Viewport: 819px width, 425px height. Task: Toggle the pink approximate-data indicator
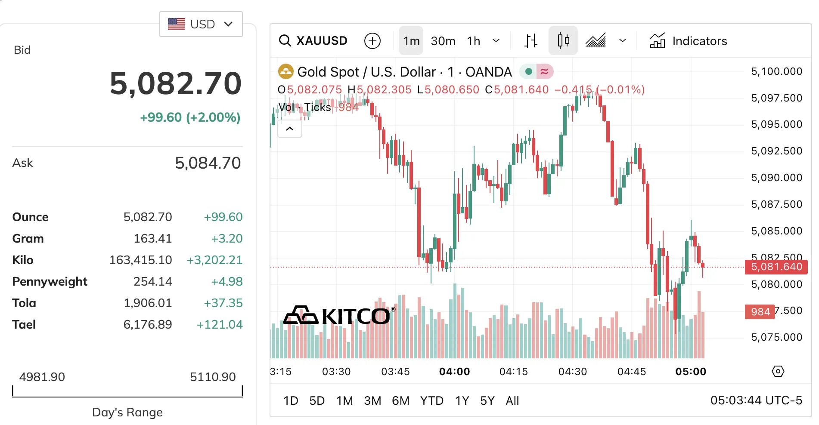pos(544,71)
